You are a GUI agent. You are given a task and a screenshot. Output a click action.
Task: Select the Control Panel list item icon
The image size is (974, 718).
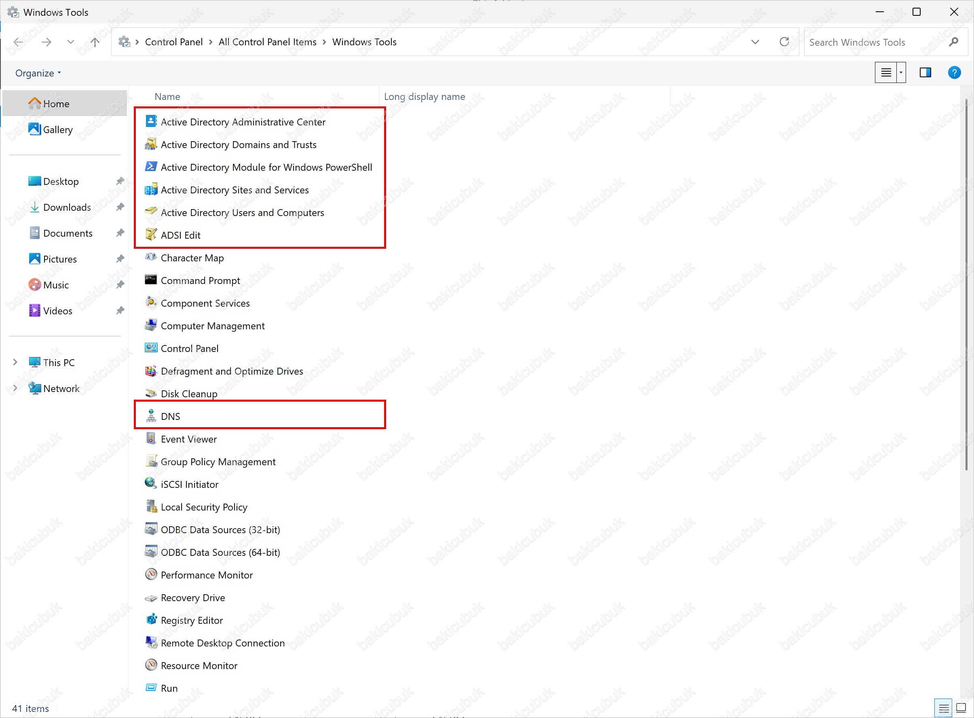click(151, 348)
